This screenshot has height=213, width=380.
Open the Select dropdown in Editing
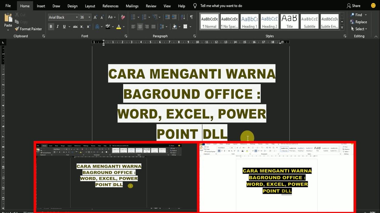click(x=359, y=29)
